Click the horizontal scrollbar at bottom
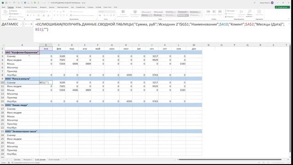 click(x=229, y=159)
